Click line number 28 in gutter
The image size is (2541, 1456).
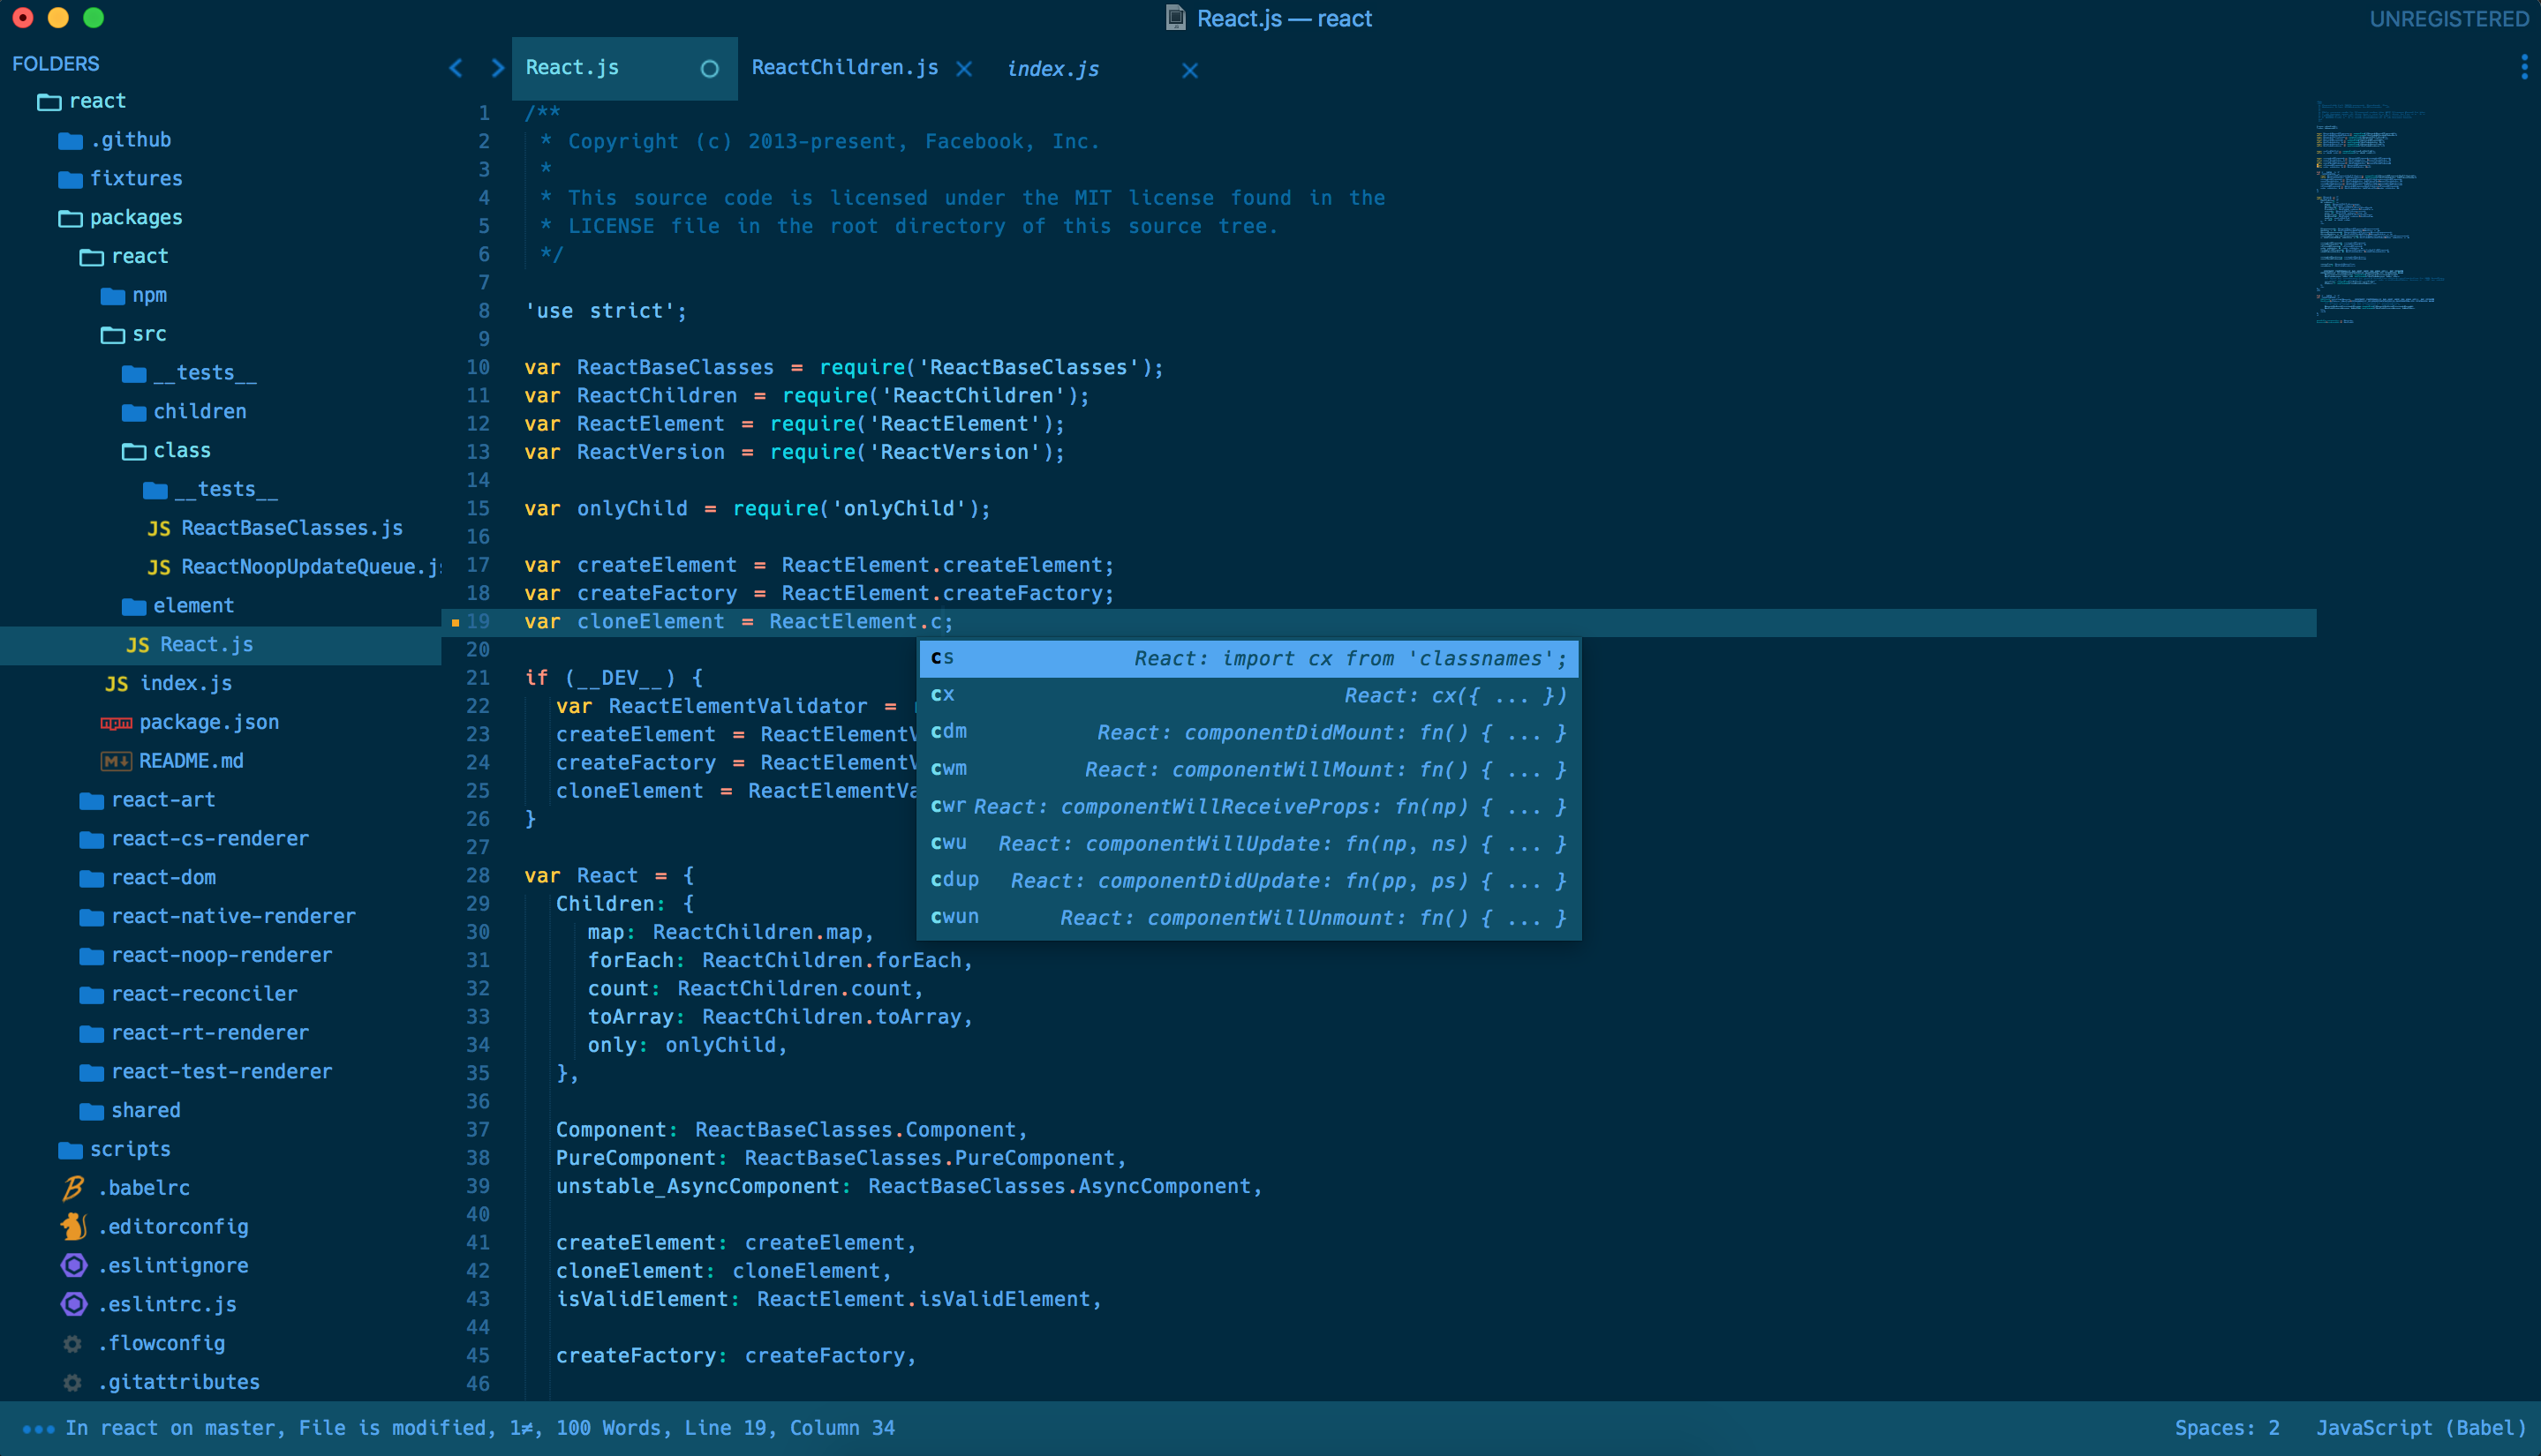(x=479, y=876)
